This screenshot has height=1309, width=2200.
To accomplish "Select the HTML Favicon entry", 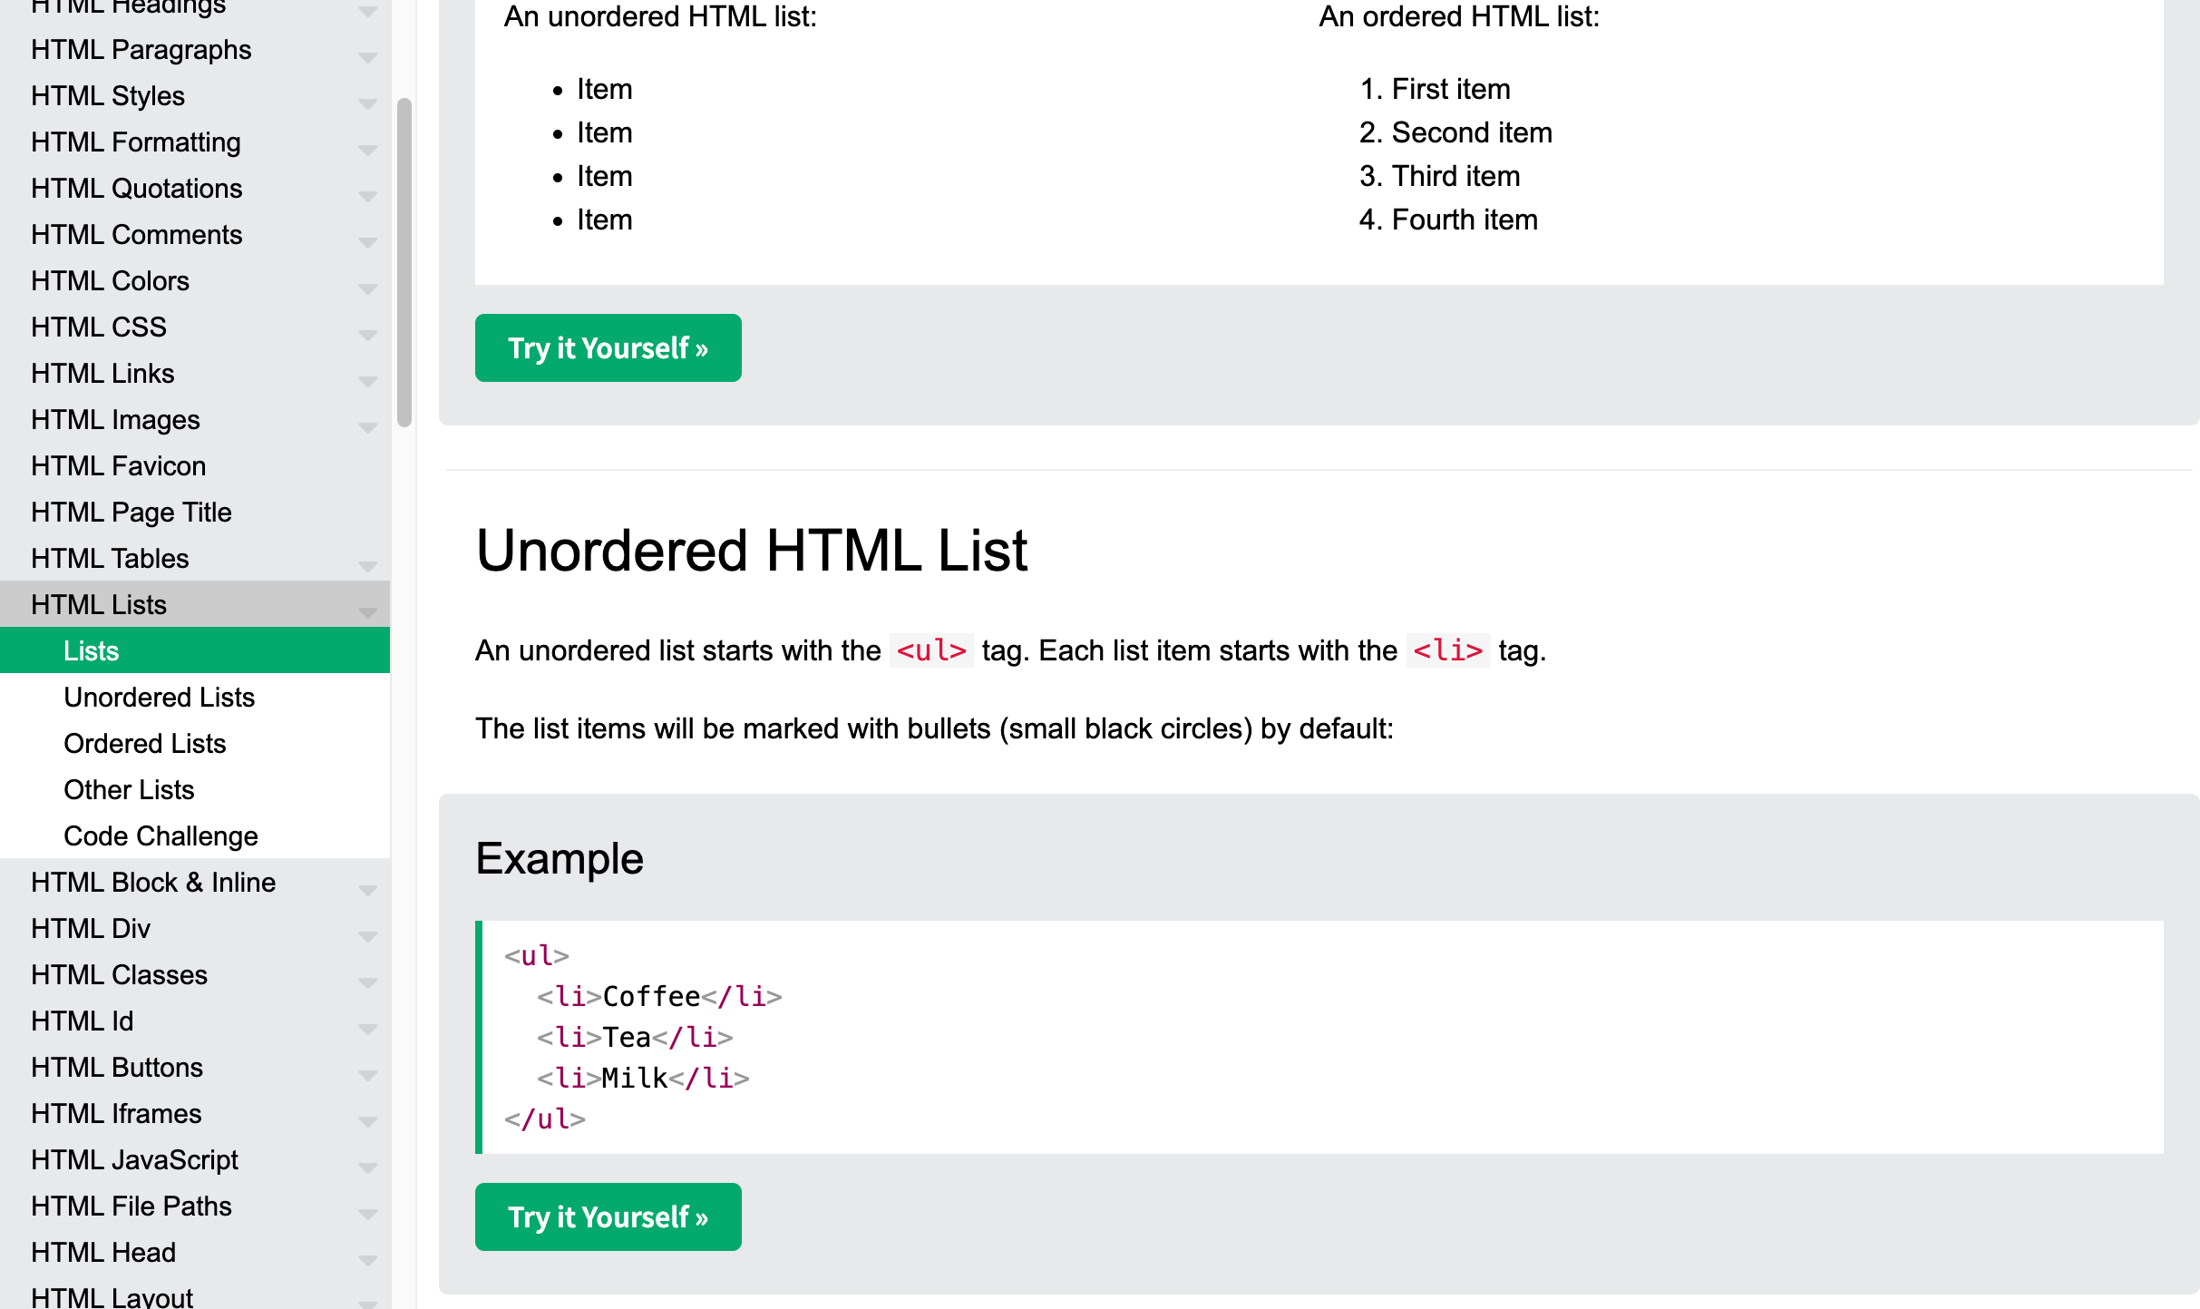I will click(x=118, y=465).
